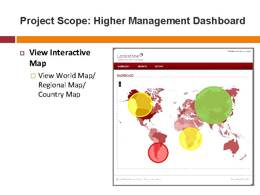
Task: Click the Lodestone logo
Action: 130,57
